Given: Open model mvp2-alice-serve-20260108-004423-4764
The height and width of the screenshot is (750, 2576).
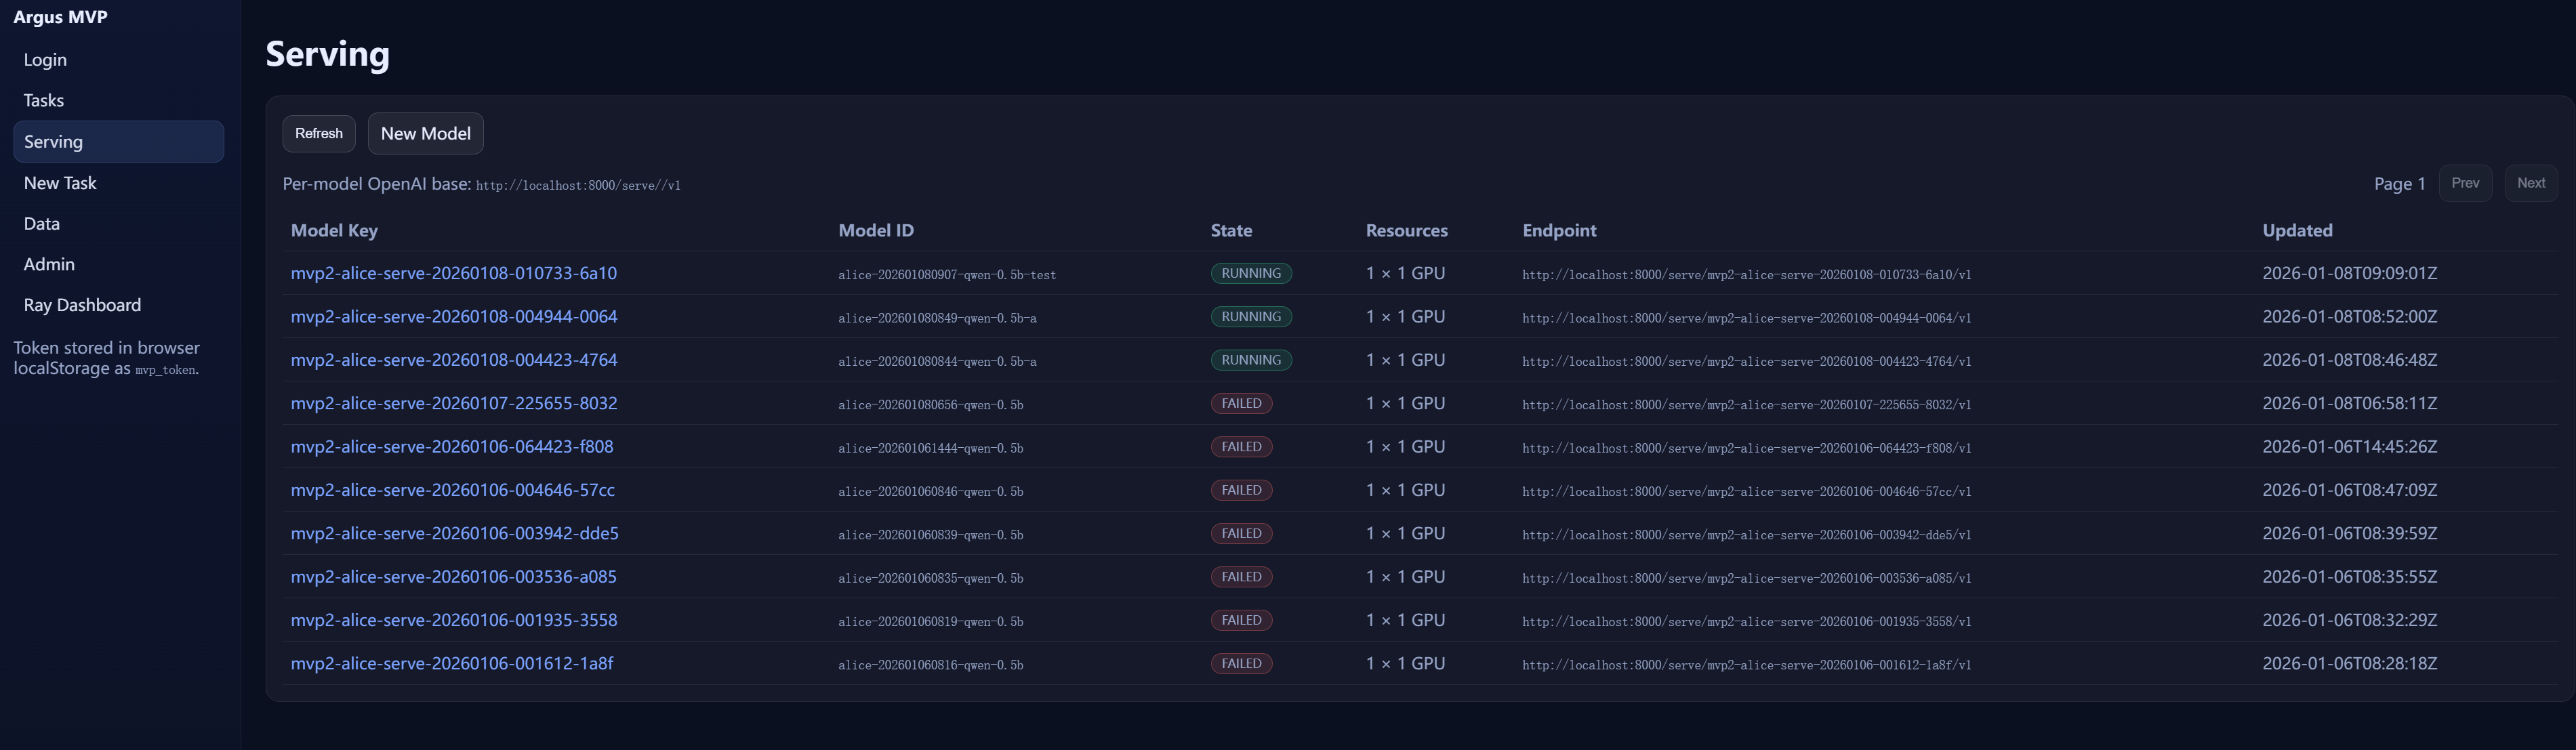Looking at the screenshot, I should [x=453, y=360].
